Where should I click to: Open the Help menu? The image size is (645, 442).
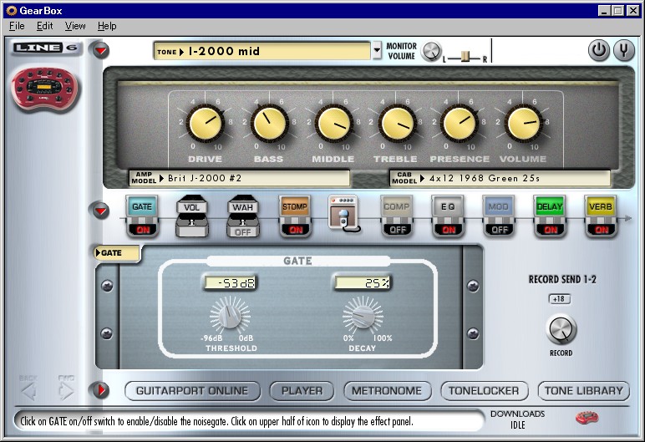(107, 26)
